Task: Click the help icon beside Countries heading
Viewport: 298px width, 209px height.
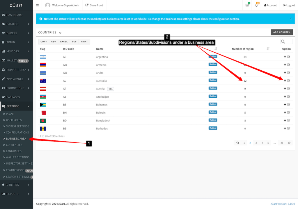Action: point(60,33)
